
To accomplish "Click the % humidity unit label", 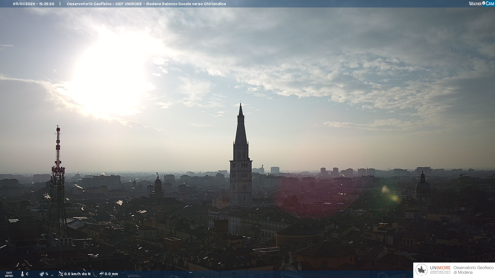I will 47,274.
